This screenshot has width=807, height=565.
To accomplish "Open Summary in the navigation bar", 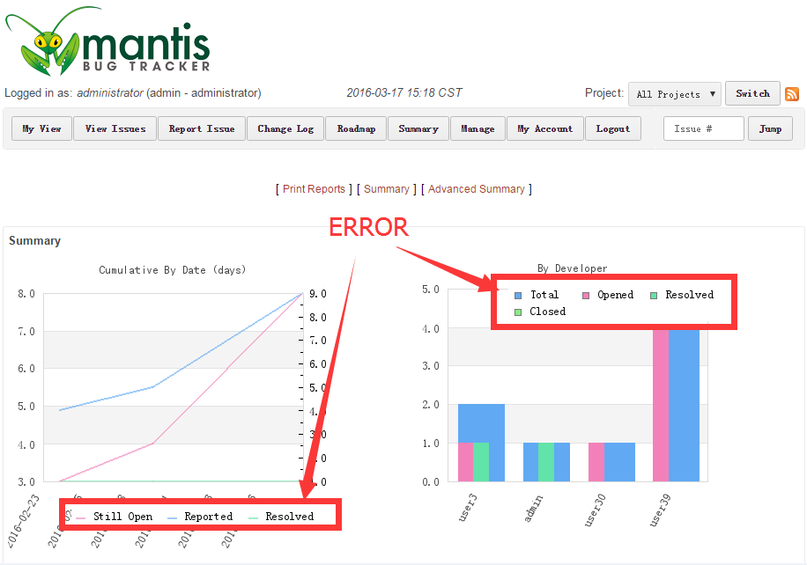I will coord(418,128).
